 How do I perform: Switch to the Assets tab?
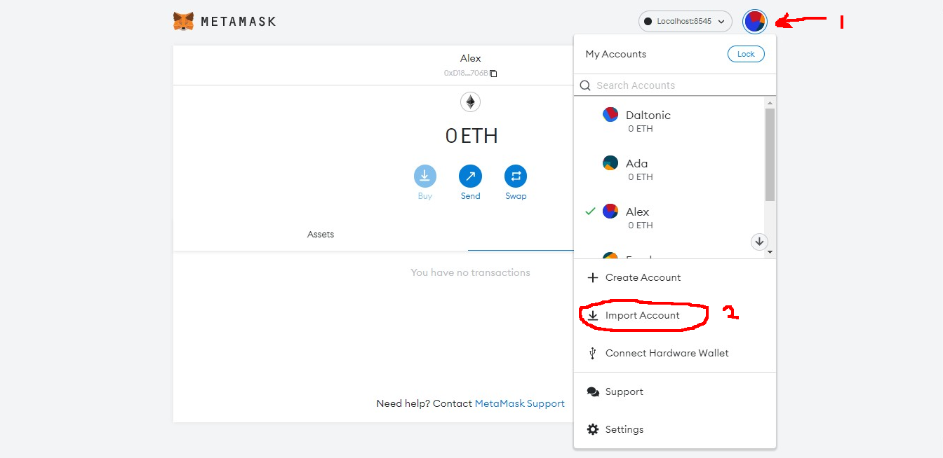(321, 235)
